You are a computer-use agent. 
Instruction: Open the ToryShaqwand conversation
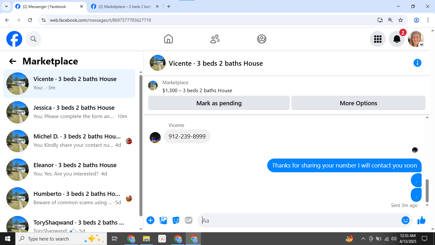point(69,223)
